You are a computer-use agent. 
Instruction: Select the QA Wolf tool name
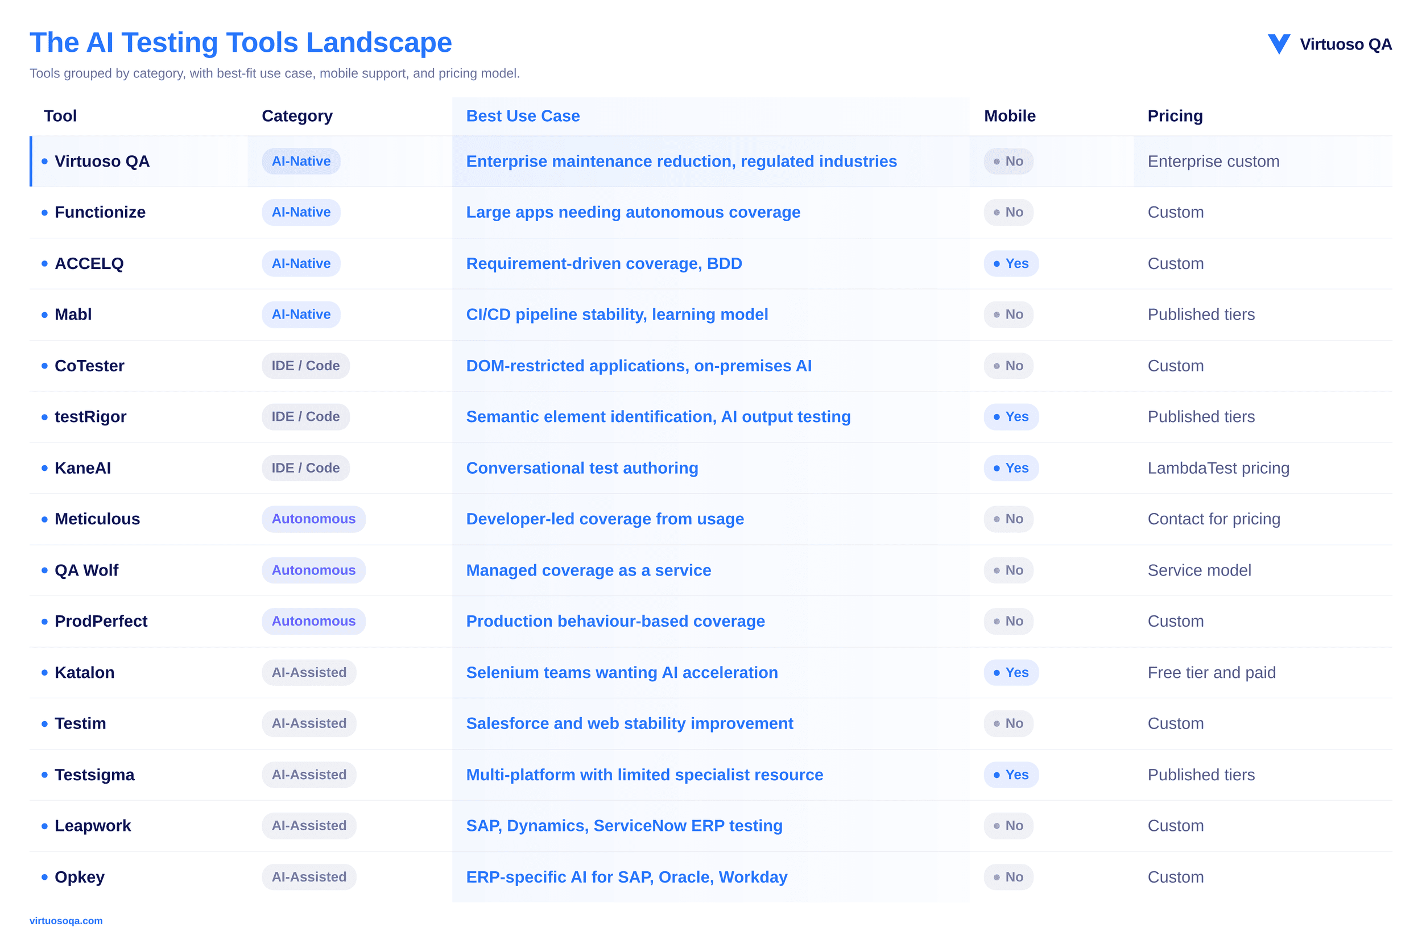pos(86,571)
